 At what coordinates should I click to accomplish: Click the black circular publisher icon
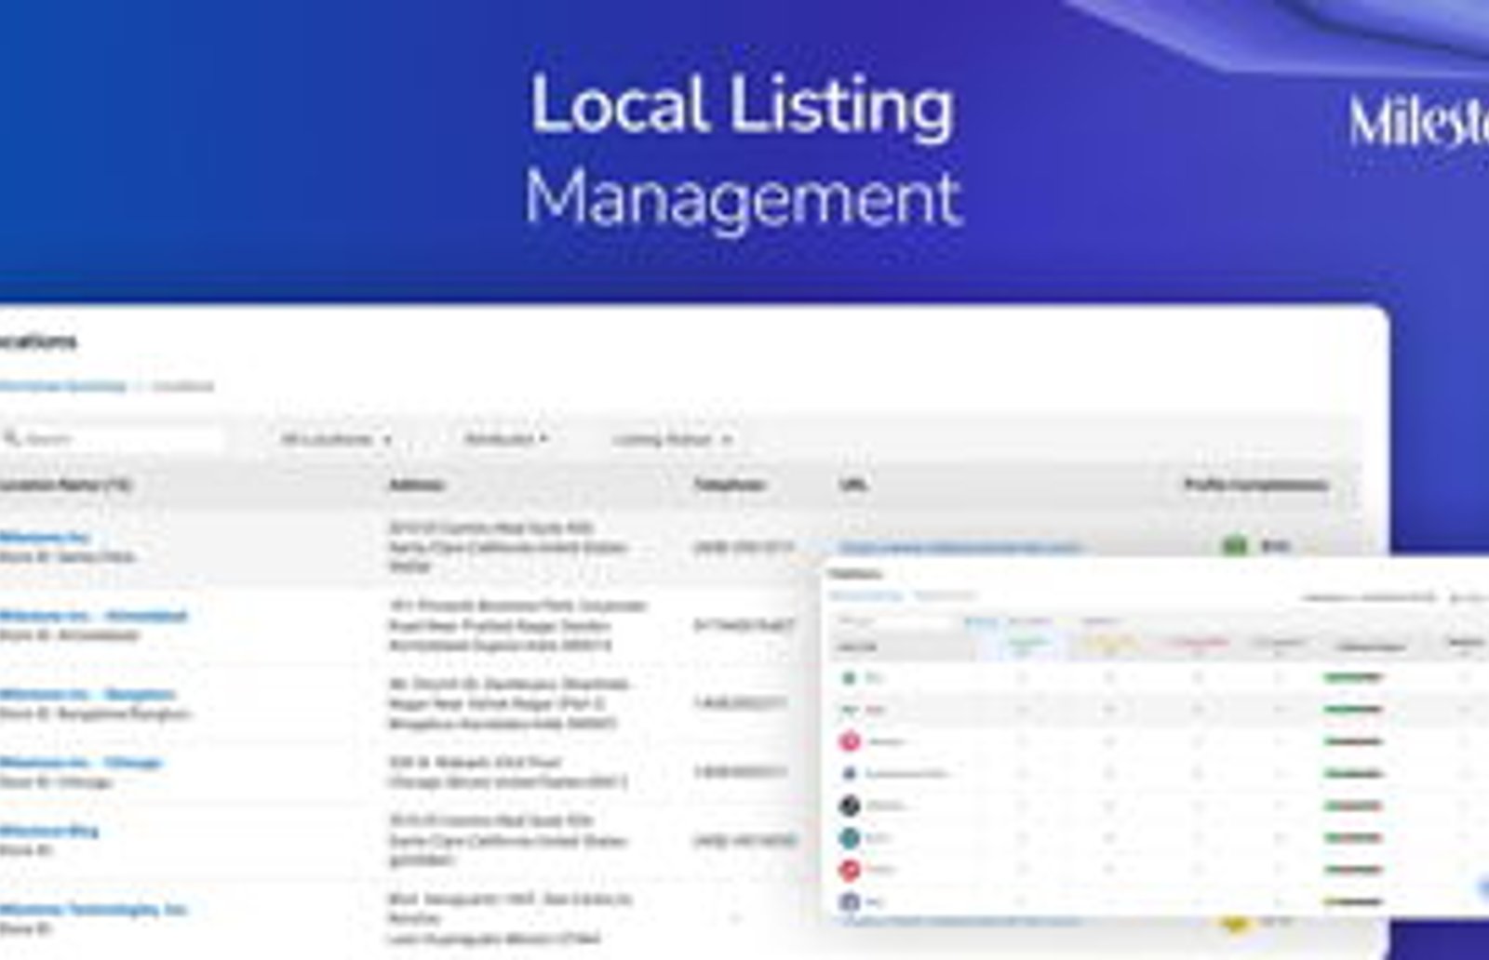(849, 805)
